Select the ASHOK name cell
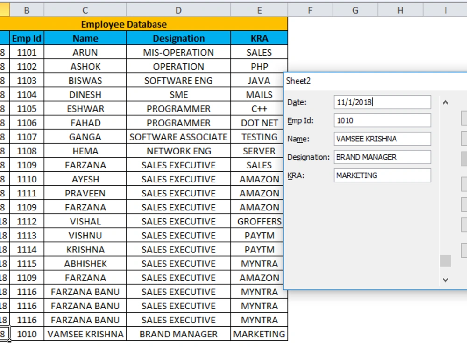 pyautogui.click(x=85, y=66)
